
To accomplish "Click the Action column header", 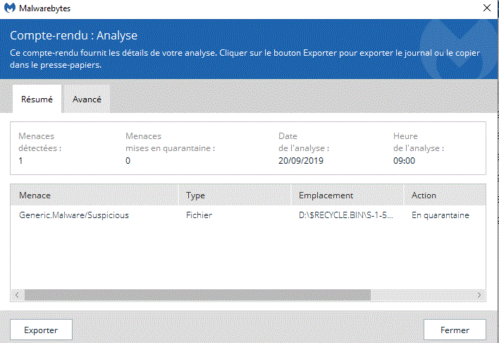I will tap(445, 195).
